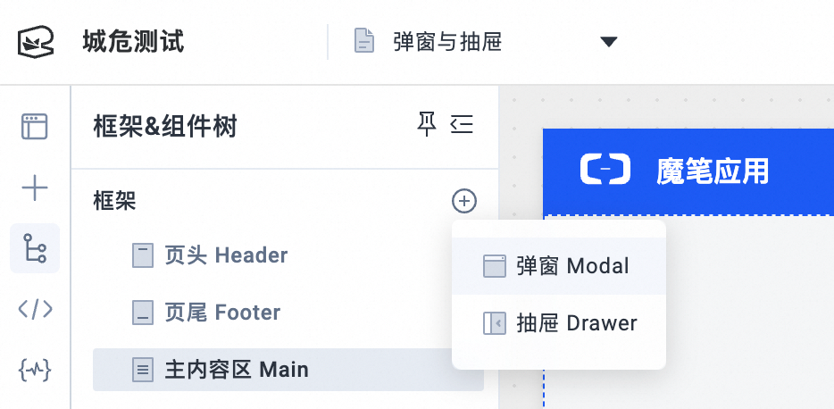Viewport: 834px width, 409px height.
Task: Choose 抽屉 Drawer from the popup menu
Action: [x=558, y=323]
